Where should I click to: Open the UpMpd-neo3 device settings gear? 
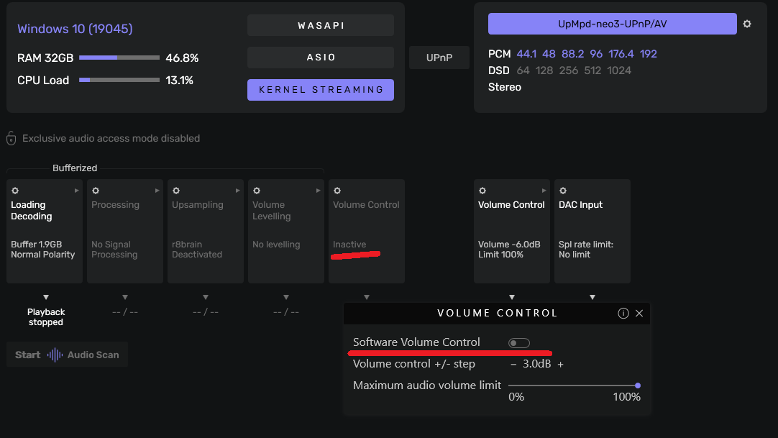(747, 24)
